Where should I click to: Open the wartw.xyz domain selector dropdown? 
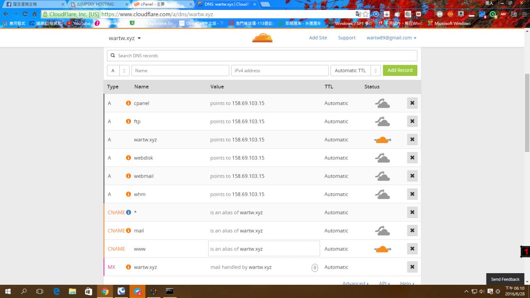point(125,38)
